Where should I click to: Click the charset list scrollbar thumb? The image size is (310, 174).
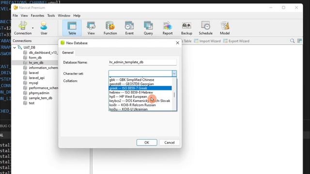click(174, 95)
